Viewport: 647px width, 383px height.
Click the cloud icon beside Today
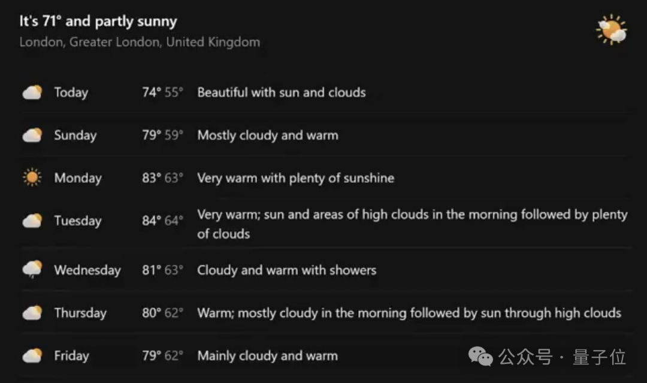tap(32, 92)
